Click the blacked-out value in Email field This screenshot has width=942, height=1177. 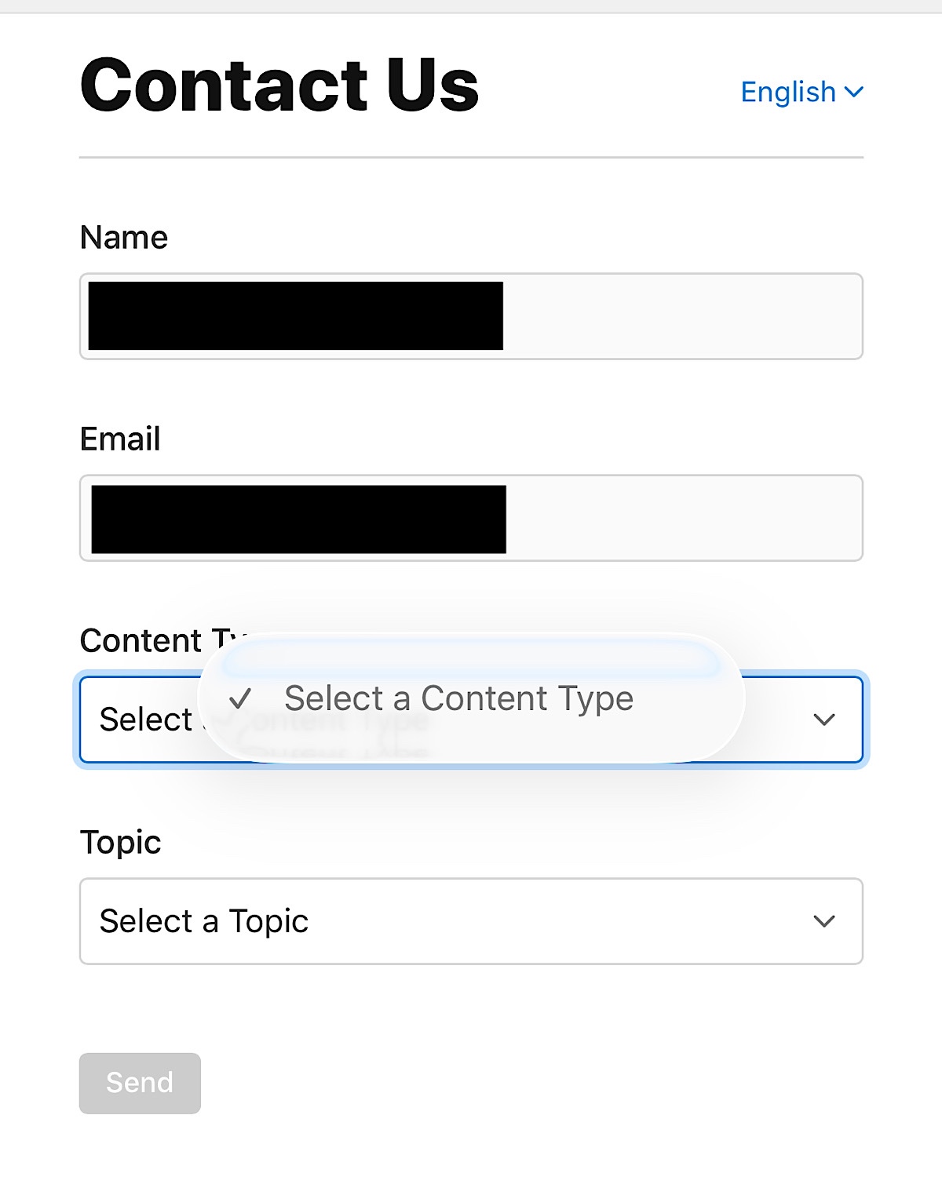pyautogui.click(x=298, y=519)
